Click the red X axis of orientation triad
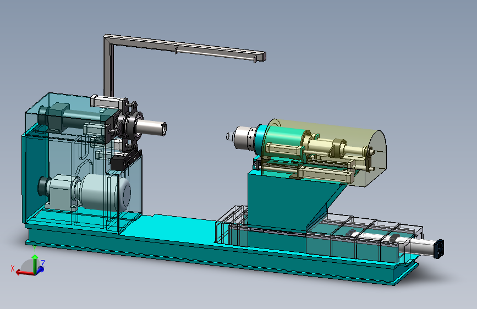 [x=25, y=273]
